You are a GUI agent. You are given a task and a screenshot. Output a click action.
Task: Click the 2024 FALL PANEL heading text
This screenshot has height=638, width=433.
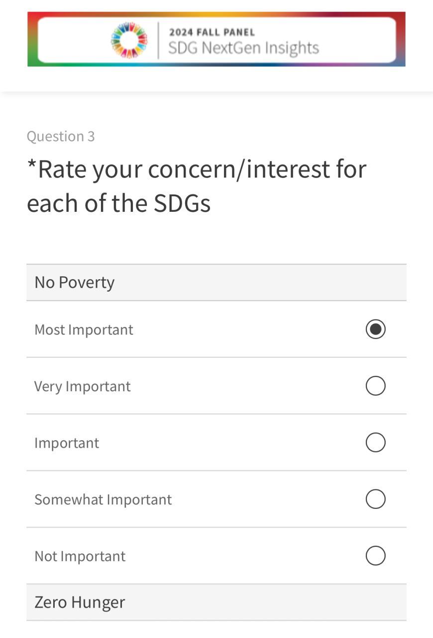click(212, 32)
